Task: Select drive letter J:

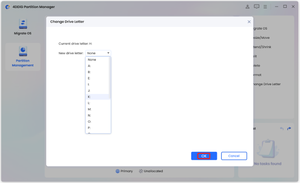Action: click(x=98, y=91)
